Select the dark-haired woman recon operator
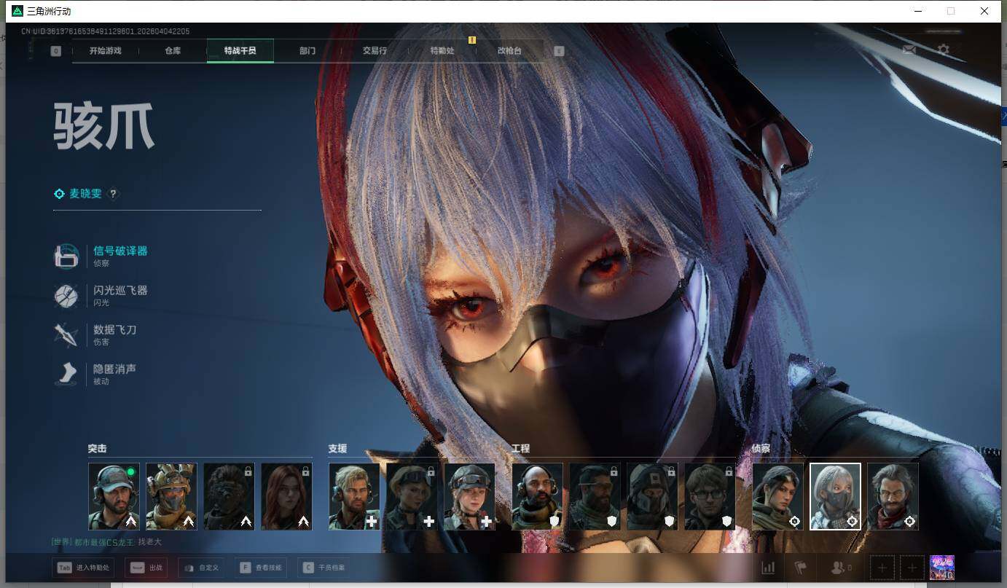The height and width of the screenshot is (588, 1007). (778, 496)
